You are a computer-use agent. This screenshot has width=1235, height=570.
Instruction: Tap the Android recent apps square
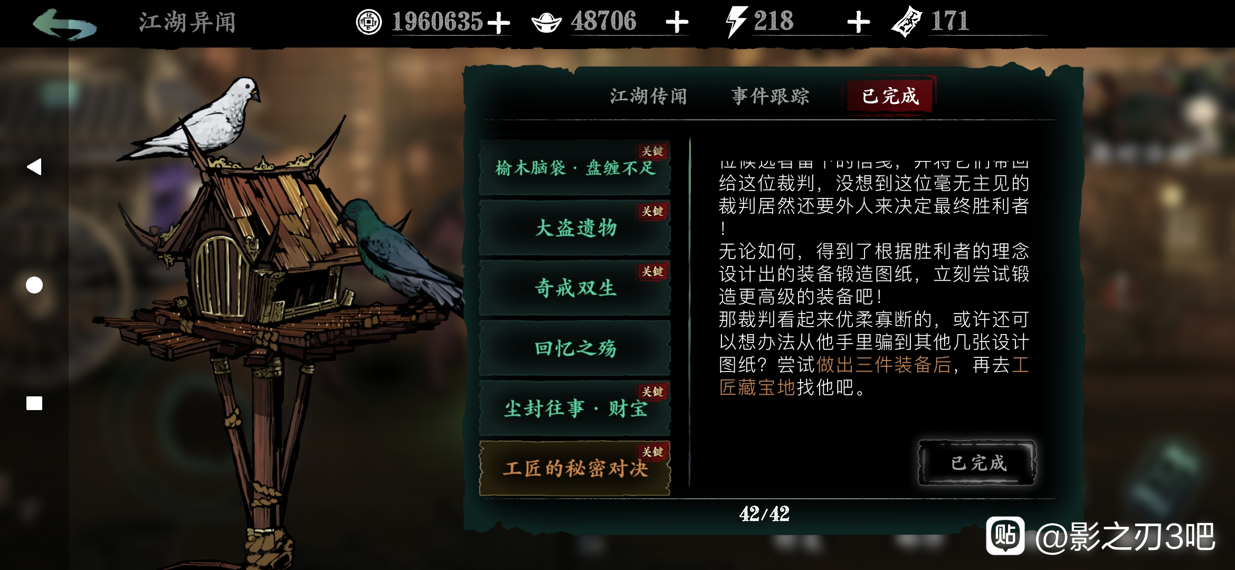[34, 403]
